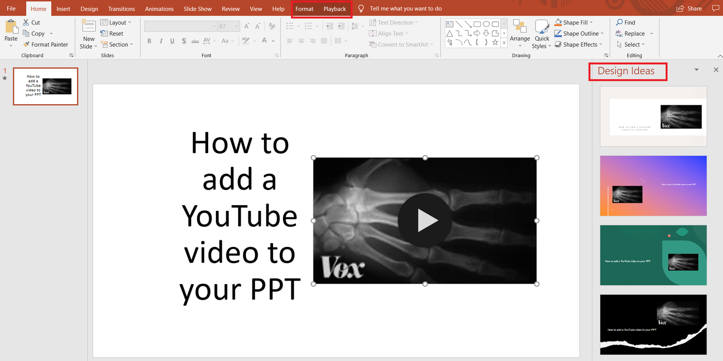
Task: Switch to the Design tab
Action: (x=89, y=9)
